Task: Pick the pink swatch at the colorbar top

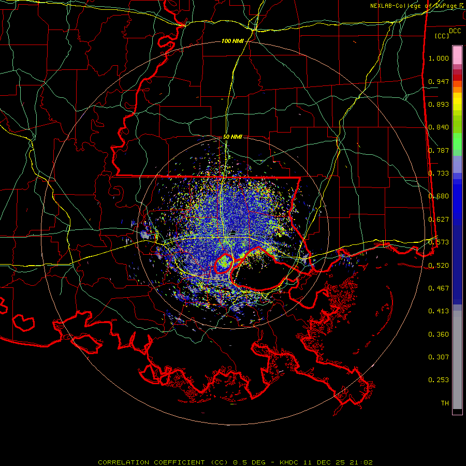Action: point(457,55)
